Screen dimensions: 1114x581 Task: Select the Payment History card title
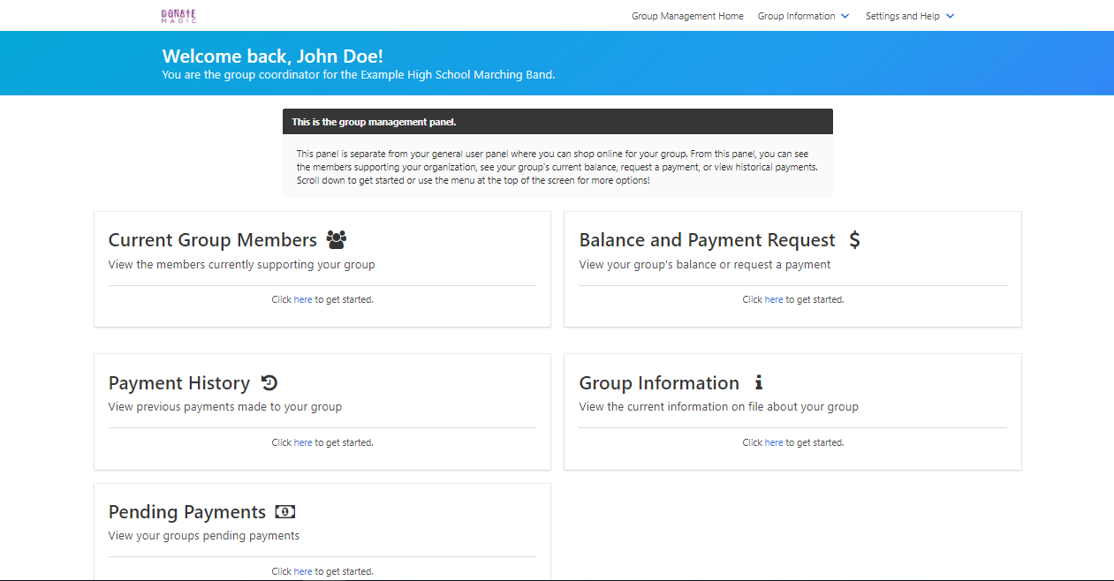click(x=179, y=383)
